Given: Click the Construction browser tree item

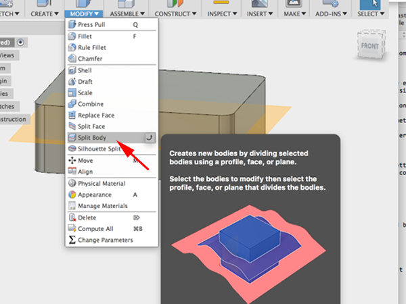Looking at the screenshot, I should (14, 119).
